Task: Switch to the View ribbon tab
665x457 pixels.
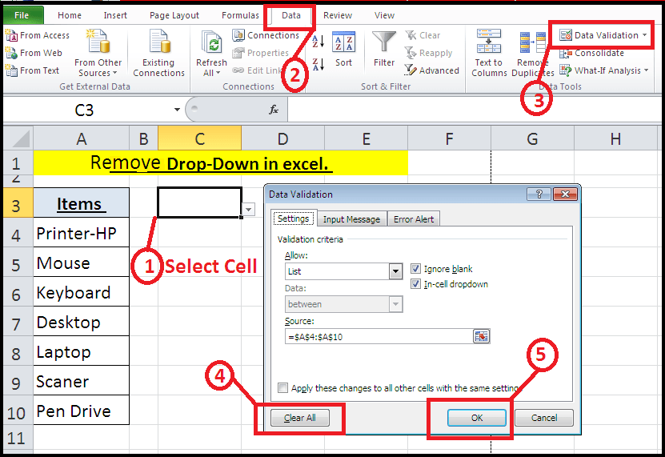Action: (384, 15)
